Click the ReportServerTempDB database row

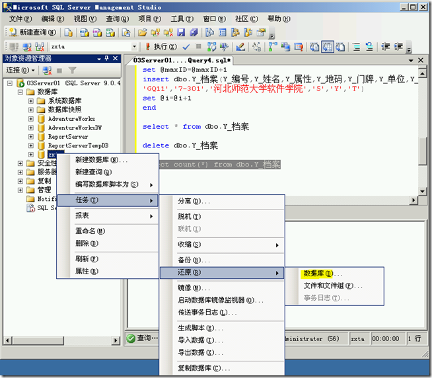[x=78, y=145]
